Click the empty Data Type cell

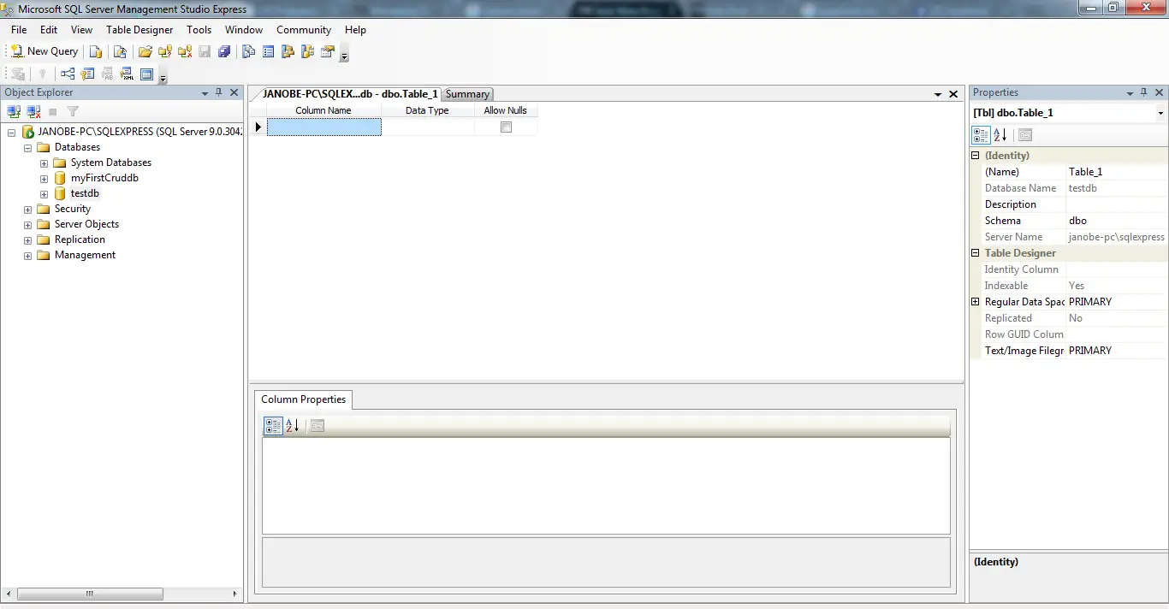click(x=427, y=127)
